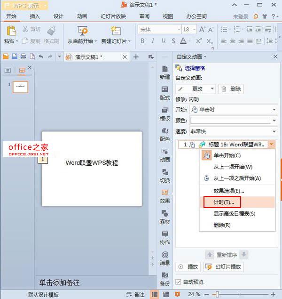
Task: Choose 效果选项(E)... from the context menu
Action: (x=237, y=191)
